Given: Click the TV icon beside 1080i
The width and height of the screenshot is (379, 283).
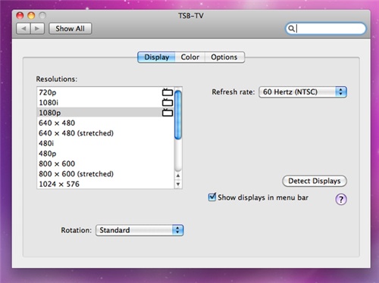Looking at the screenshot, I should click(168, 102).
